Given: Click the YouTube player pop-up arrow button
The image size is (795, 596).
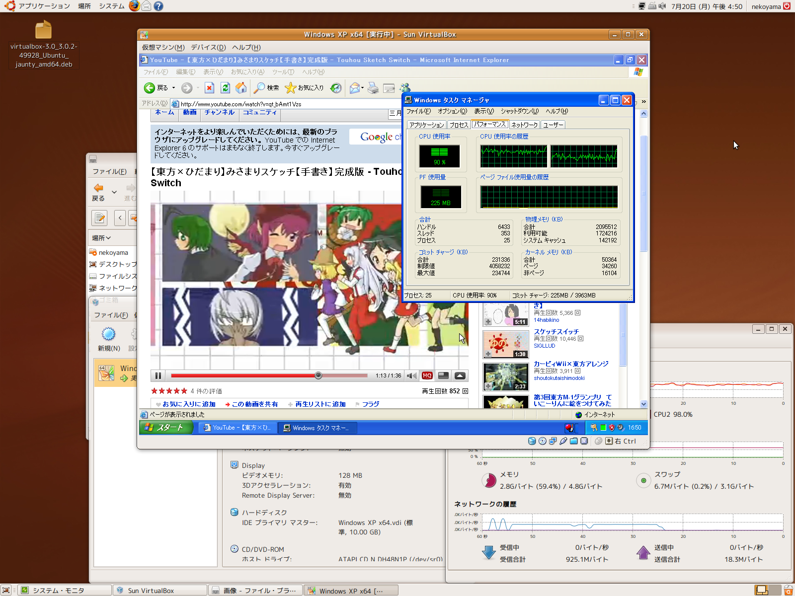Looking at the screenshot, I should pos(460,375).
